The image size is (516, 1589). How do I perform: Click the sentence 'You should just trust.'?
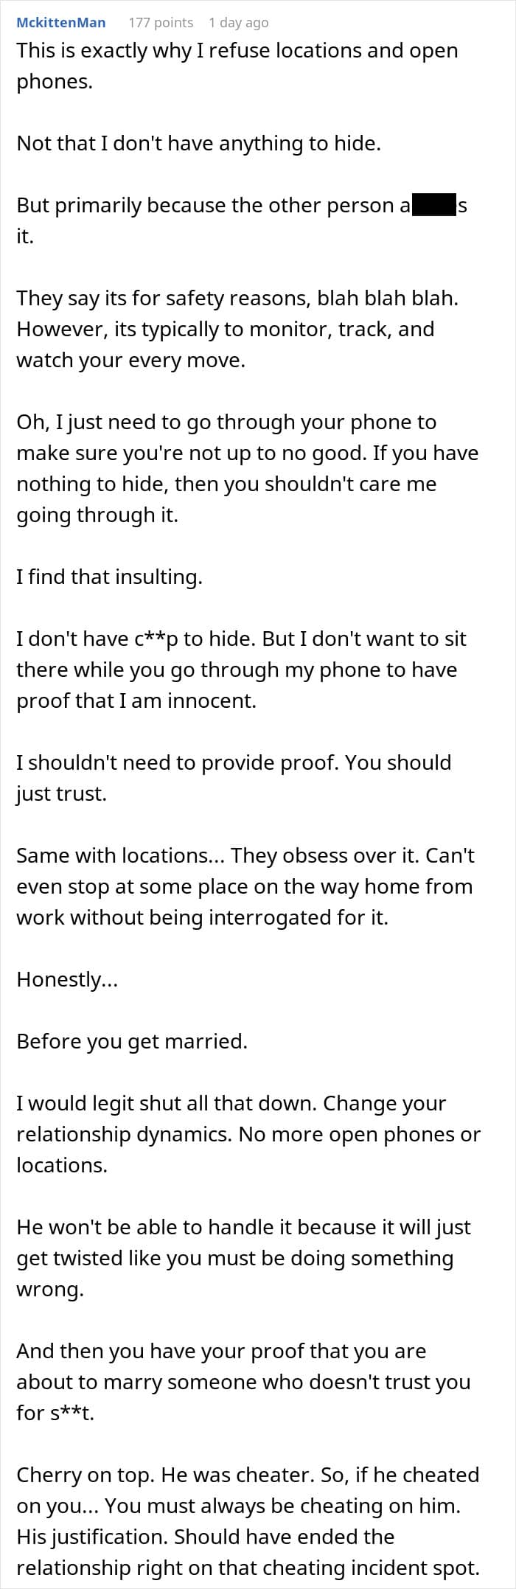[234, 778]
